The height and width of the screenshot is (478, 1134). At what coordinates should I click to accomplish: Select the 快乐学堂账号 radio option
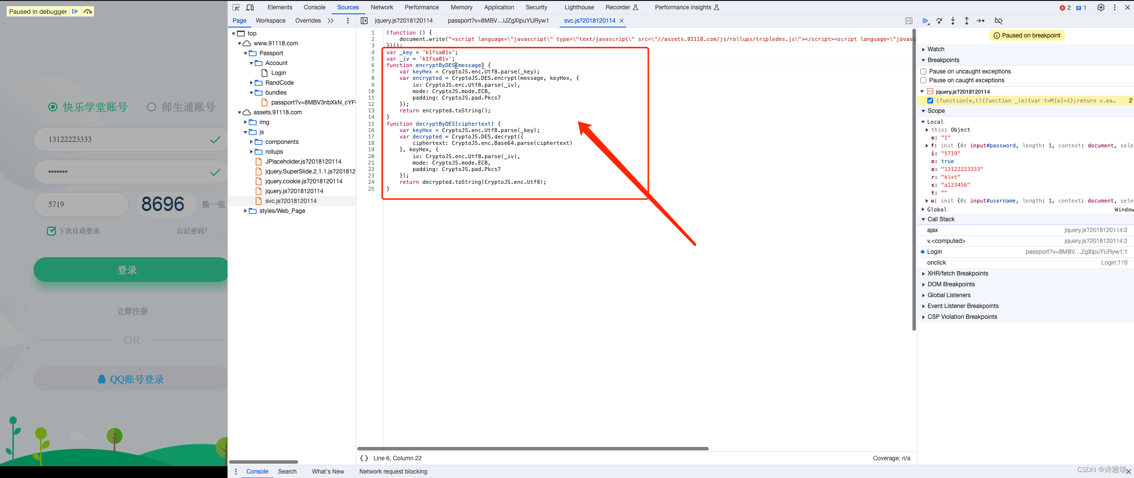[x=53, y=107]
